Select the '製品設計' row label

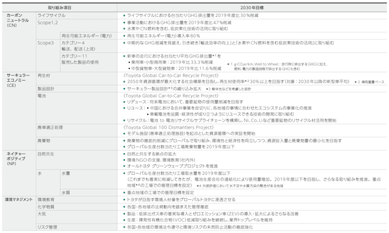(46, 89)
